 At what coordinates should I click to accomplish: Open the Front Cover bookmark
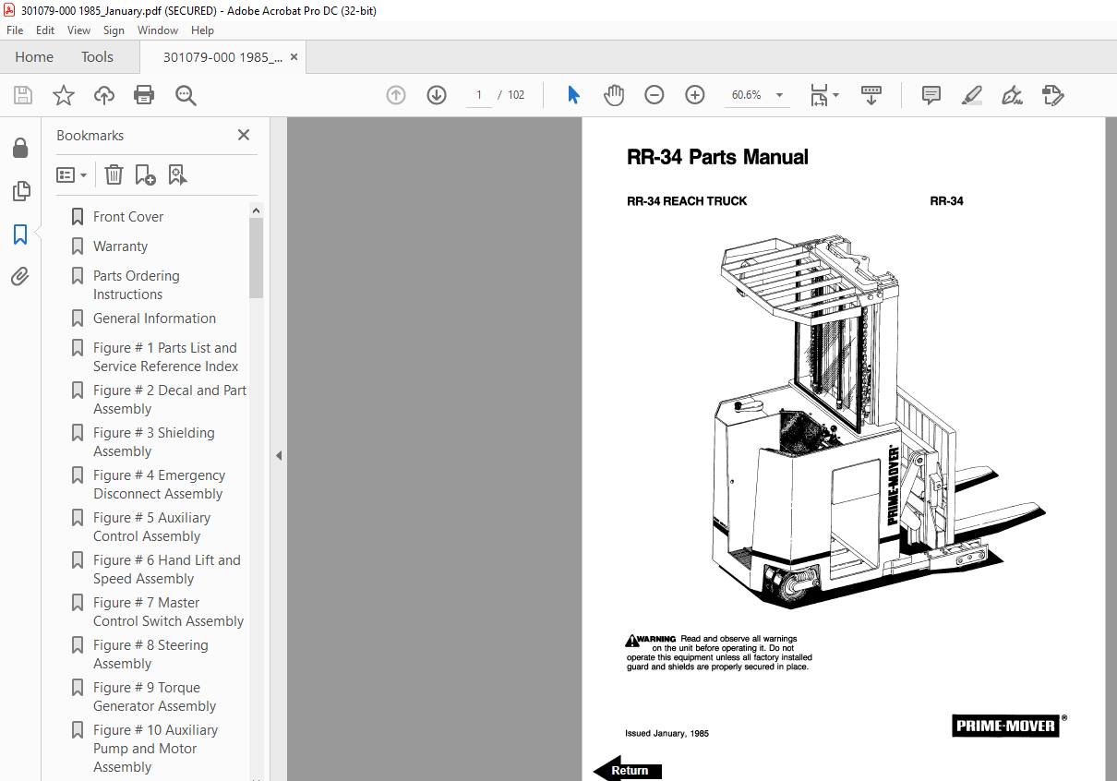(x=128, y=217)
